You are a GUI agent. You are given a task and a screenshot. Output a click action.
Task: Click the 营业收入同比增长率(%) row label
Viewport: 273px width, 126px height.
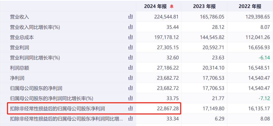pos(35,27)
